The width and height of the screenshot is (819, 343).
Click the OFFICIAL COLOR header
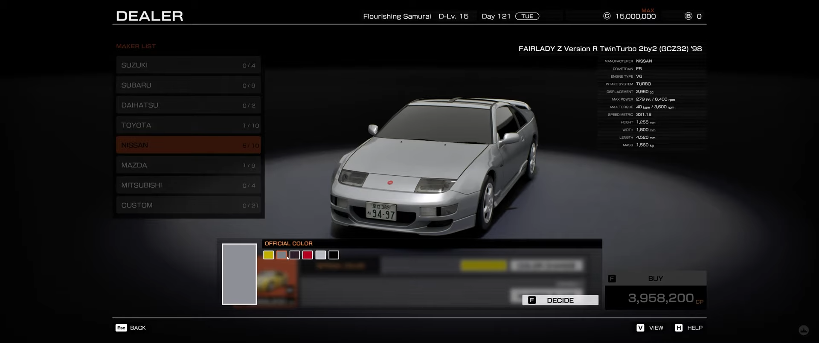click(x=288, y=243)
